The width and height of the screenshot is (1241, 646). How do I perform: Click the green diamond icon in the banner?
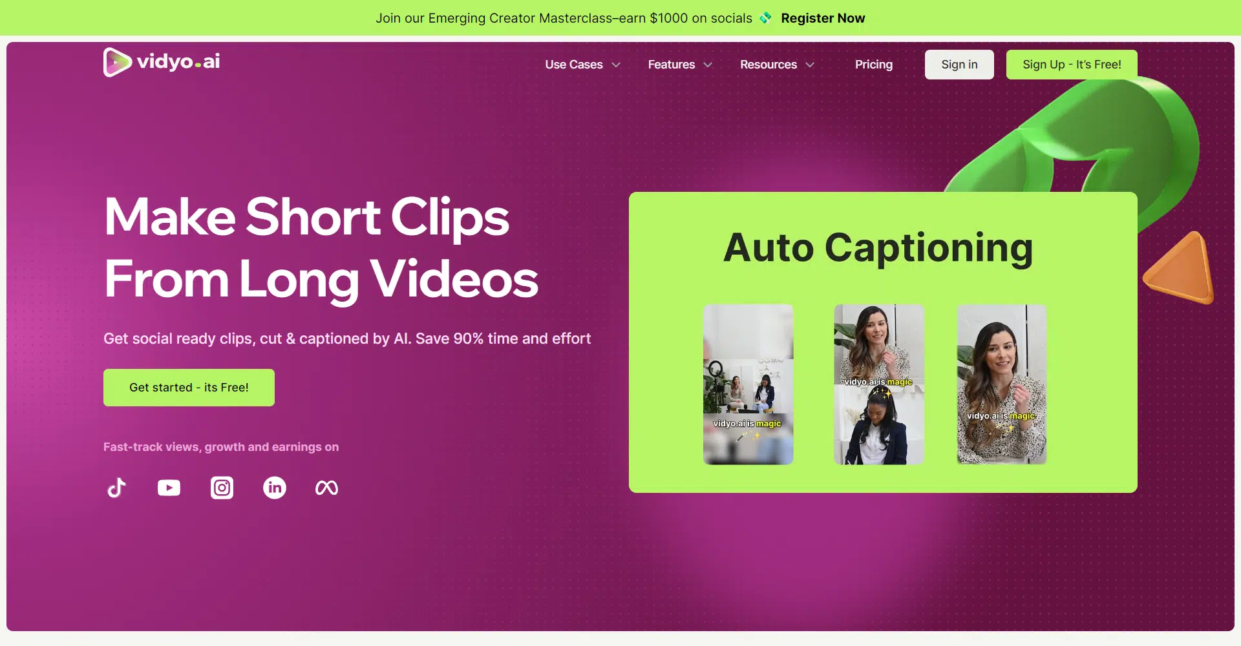[x=766, y=18]
